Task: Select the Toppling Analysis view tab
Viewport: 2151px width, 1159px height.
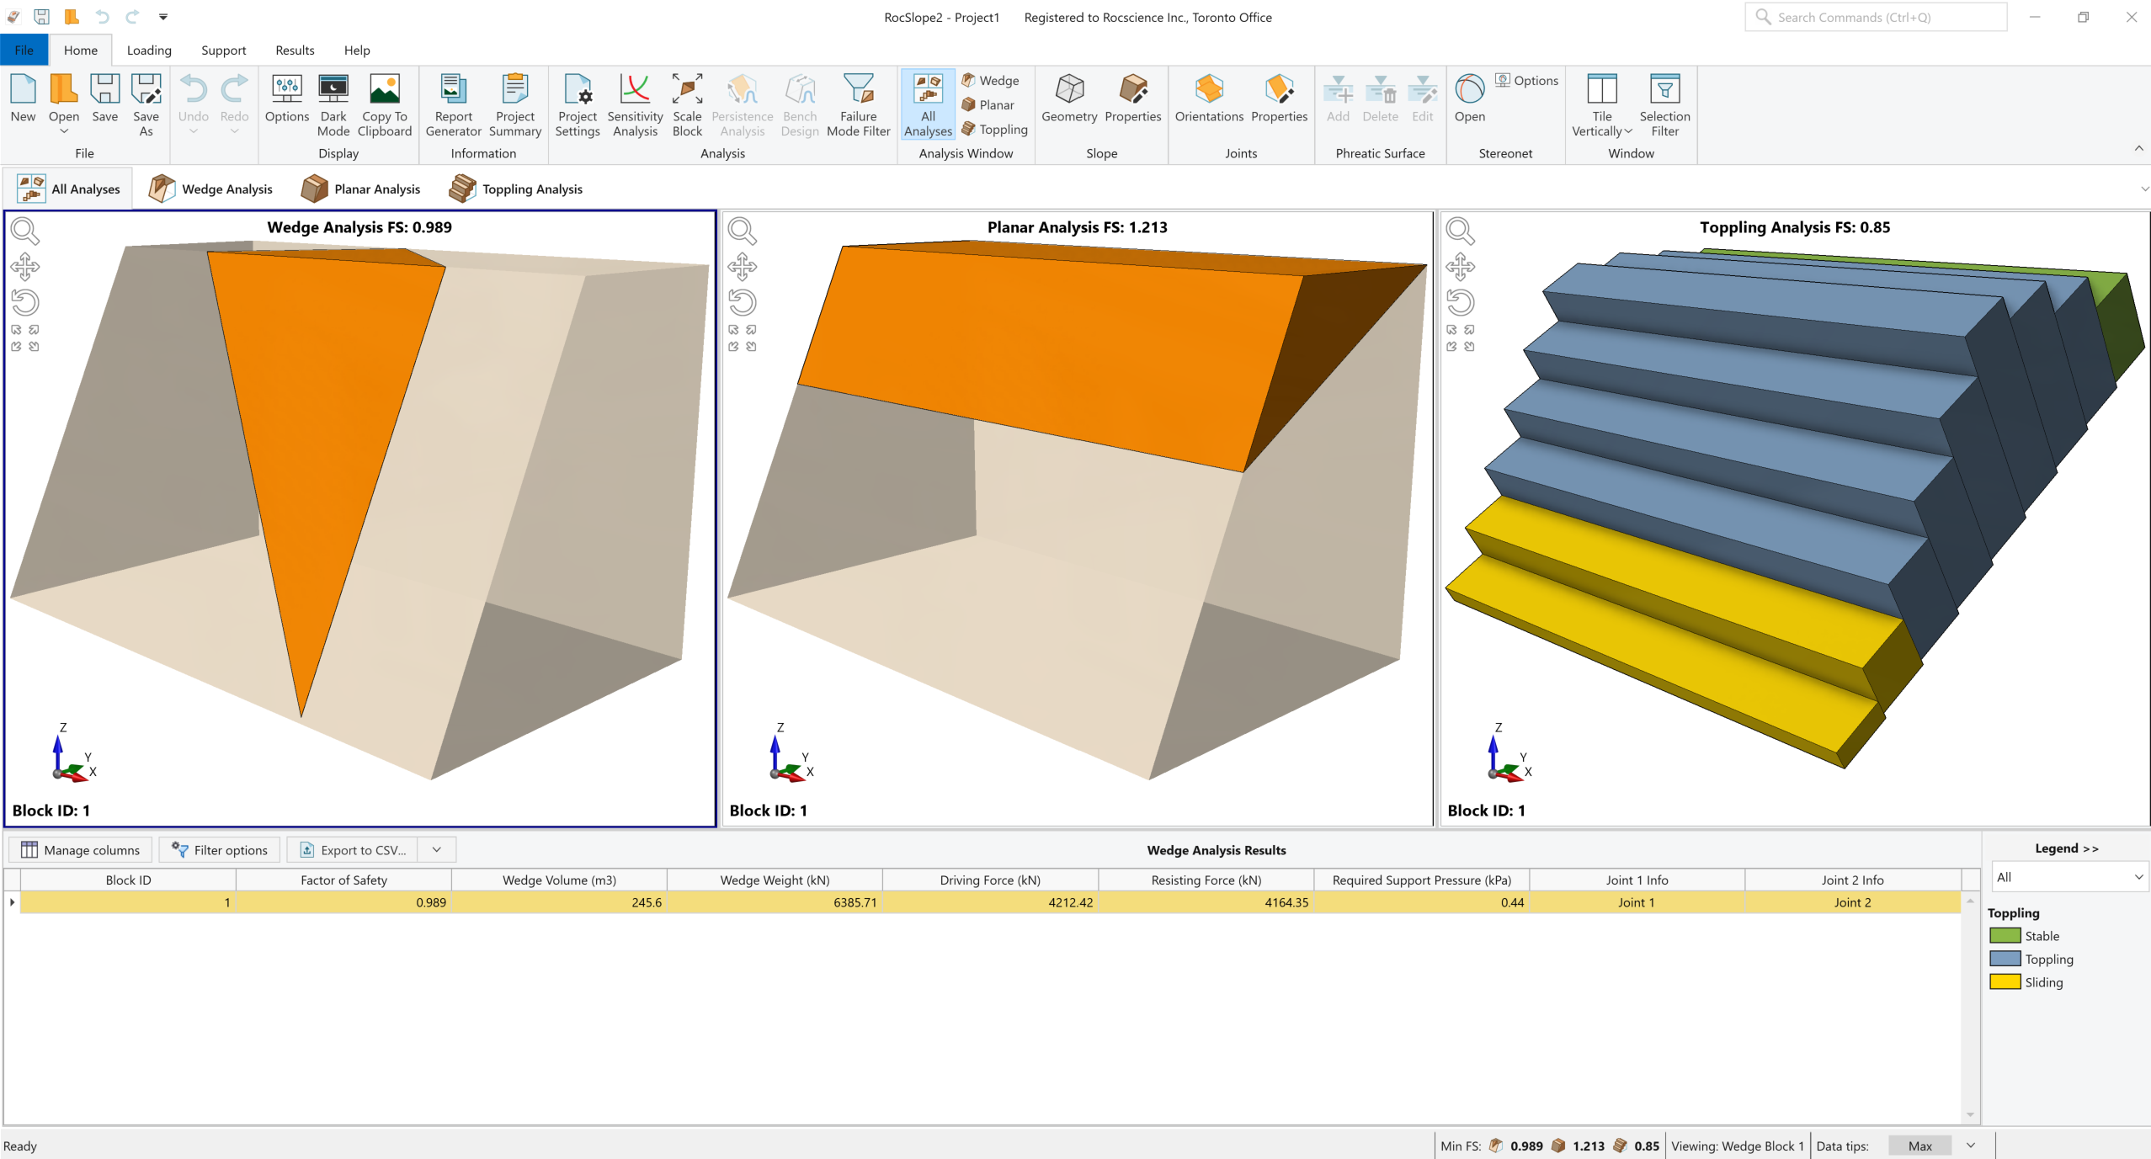Action: click(x=516, y=189)
